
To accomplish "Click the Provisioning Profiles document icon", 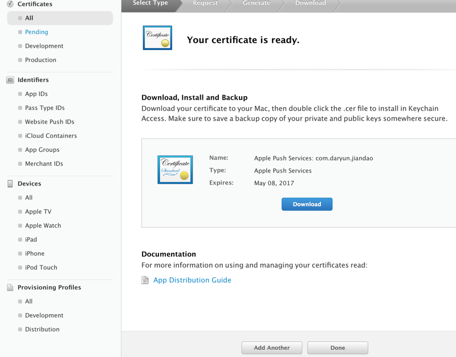I will [x=10, y=288].
